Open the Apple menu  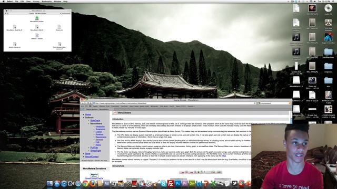coord(3,1)
